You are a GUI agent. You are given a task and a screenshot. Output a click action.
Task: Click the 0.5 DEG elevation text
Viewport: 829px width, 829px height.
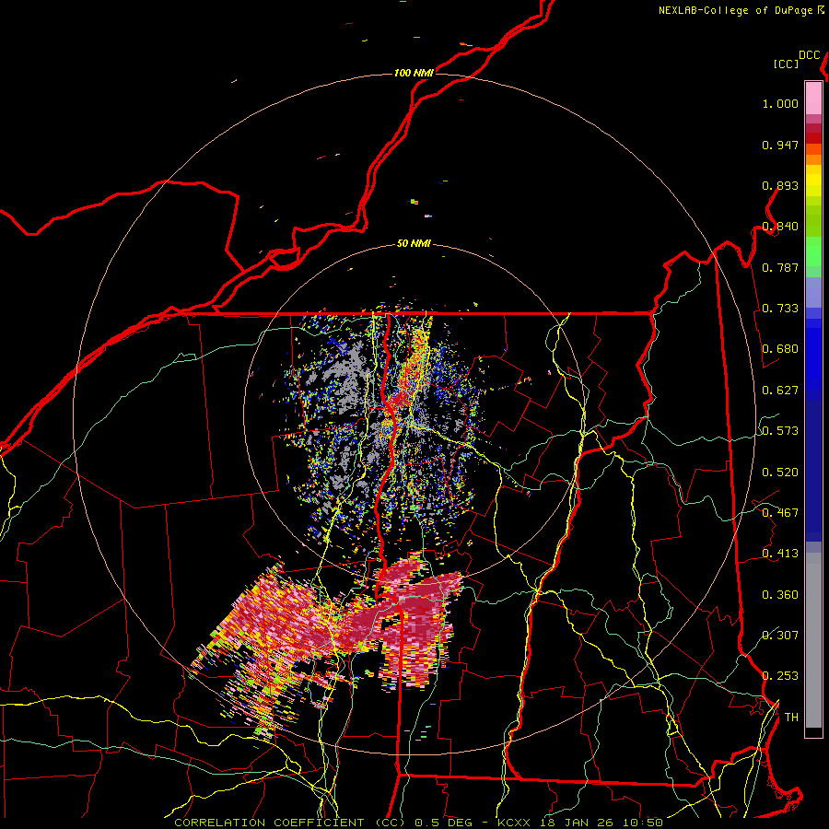pyautogui.click(x=443, y=823)
